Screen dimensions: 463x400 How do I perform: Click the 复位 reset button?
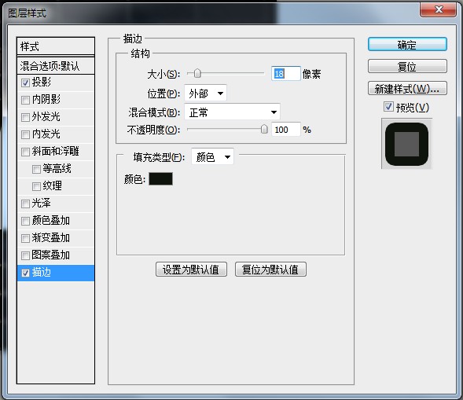(407, 66)
